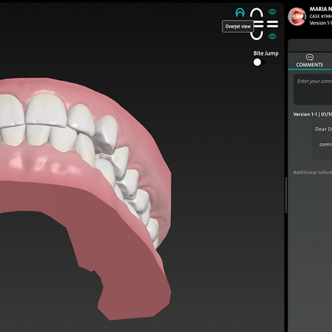Open the COMMENTS tab
Screen dimensions: 332x332
tap(309, 61)
